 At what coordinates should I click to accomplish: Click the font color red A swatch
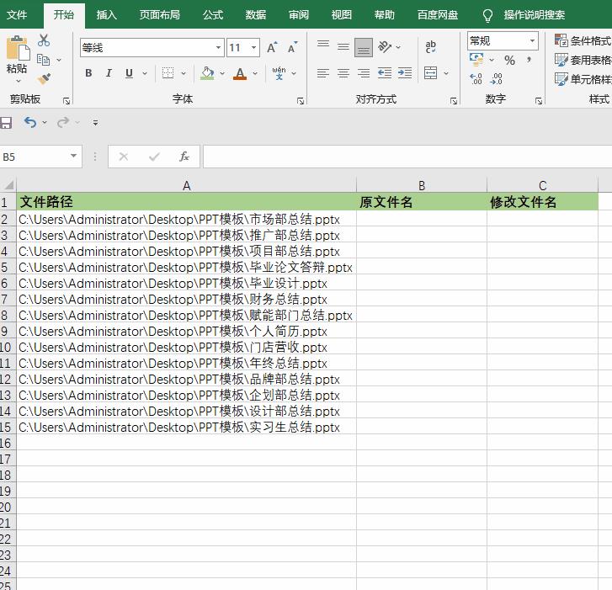[x=240, y=73]
